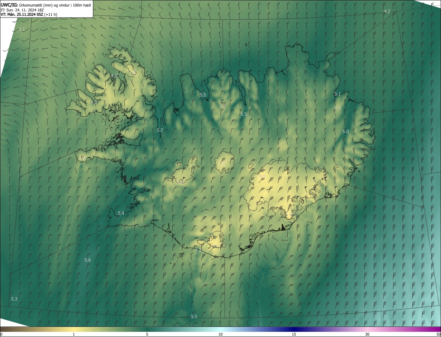
Task: Click the 10 tick label on the colour scale
Action: point(220,334)
